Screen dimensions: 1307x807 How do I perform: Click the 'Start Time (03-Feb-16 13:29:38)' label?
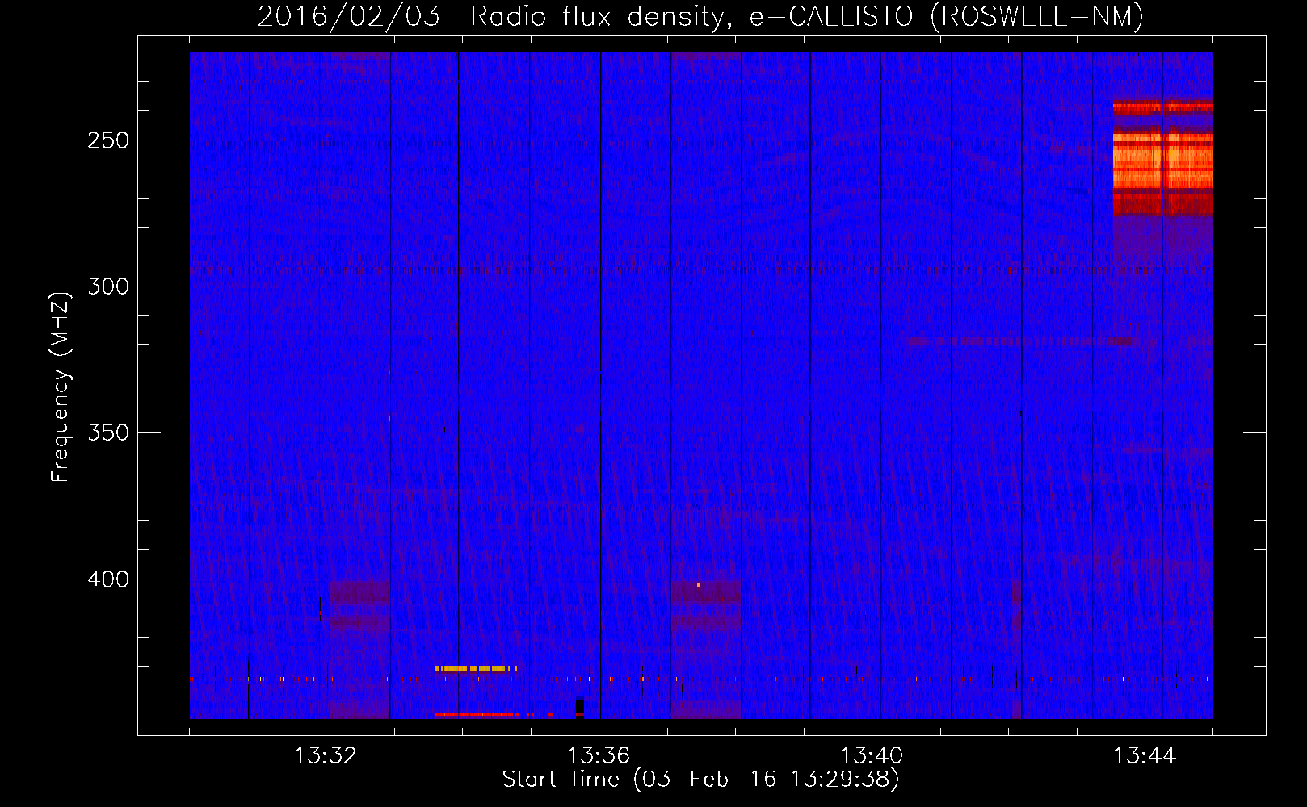pos(700,780)
